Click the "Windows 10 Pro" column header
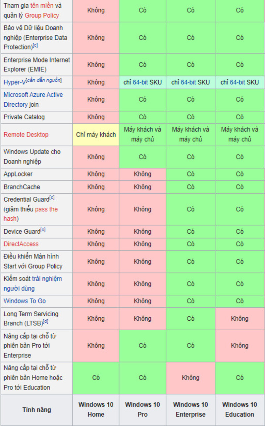The height and width of the screenshot is (426, 265). pos(143,410)
